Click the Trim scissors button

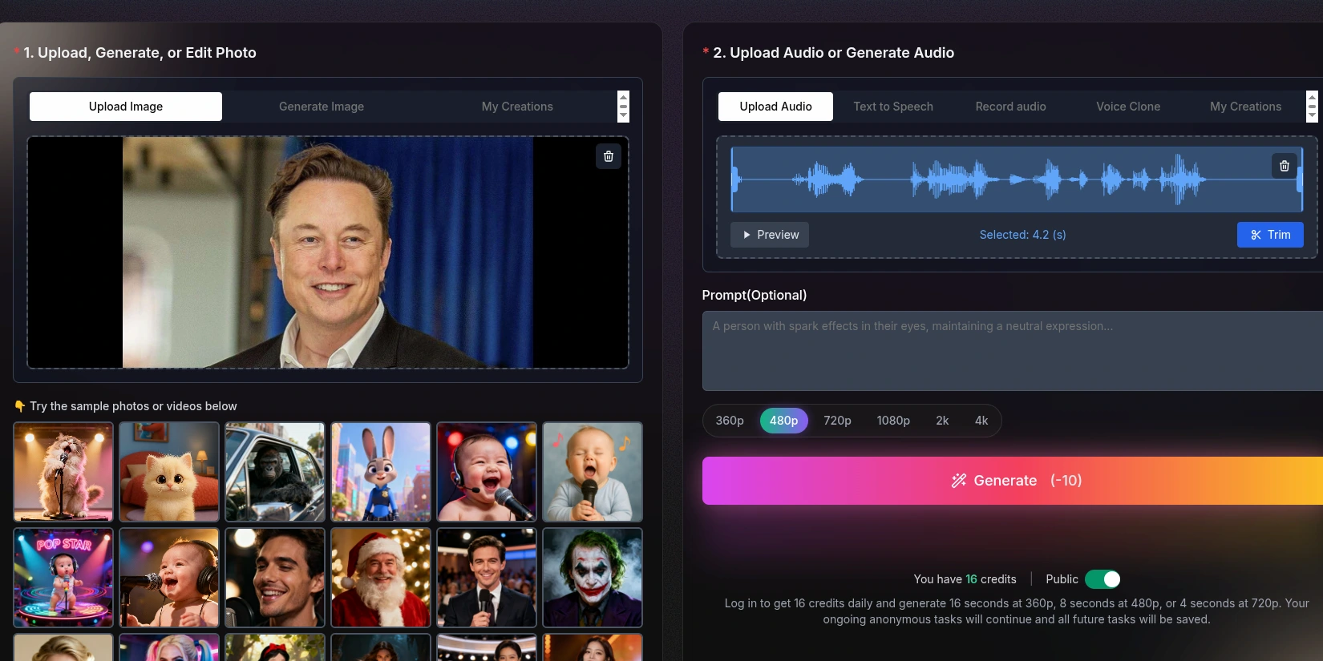pyautogui.click(x=1269, y=235)
